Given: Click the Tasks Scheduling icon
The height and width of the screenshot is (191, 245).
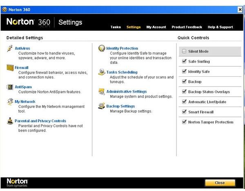Looking at the screenshot, I should point(102,72).
